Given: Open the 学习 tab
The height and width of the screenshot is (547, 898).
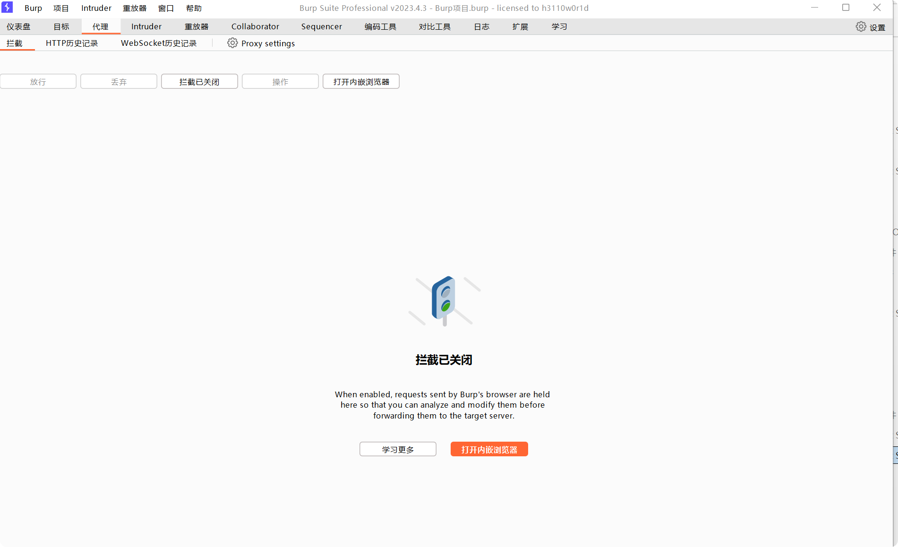Looking at the screenshot, I should click(559, 26).
